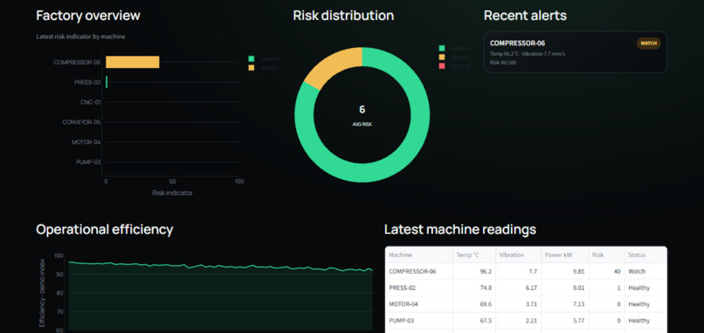Select power cell 5.77 in readings table

click(x=565, y=321)
